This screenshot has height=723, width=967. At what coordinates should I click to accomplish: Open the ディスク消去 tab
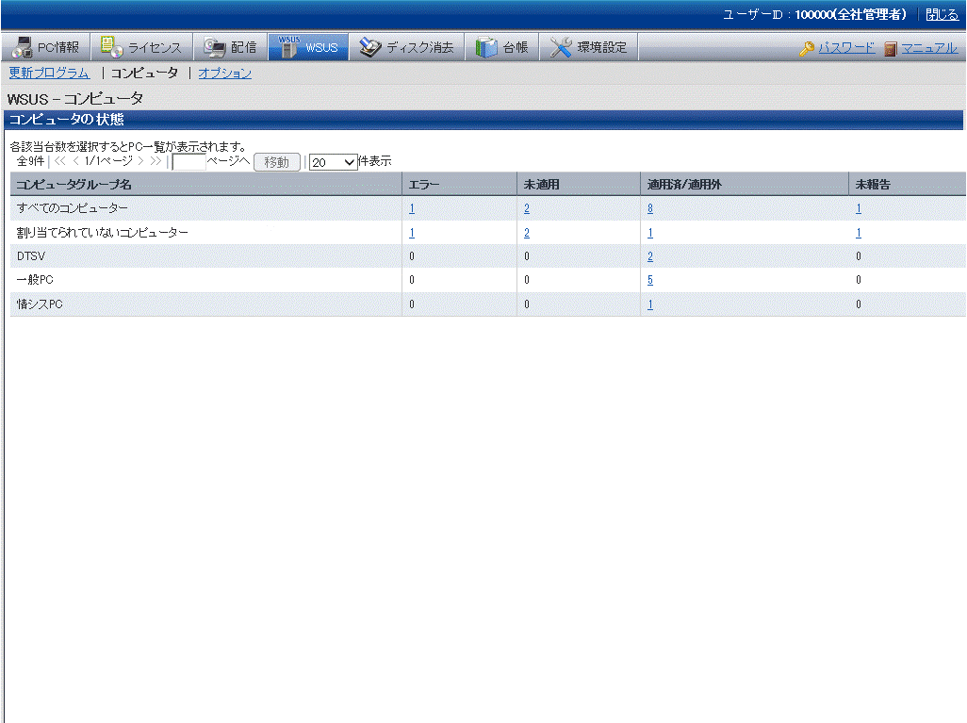click(x=406, y=47)
